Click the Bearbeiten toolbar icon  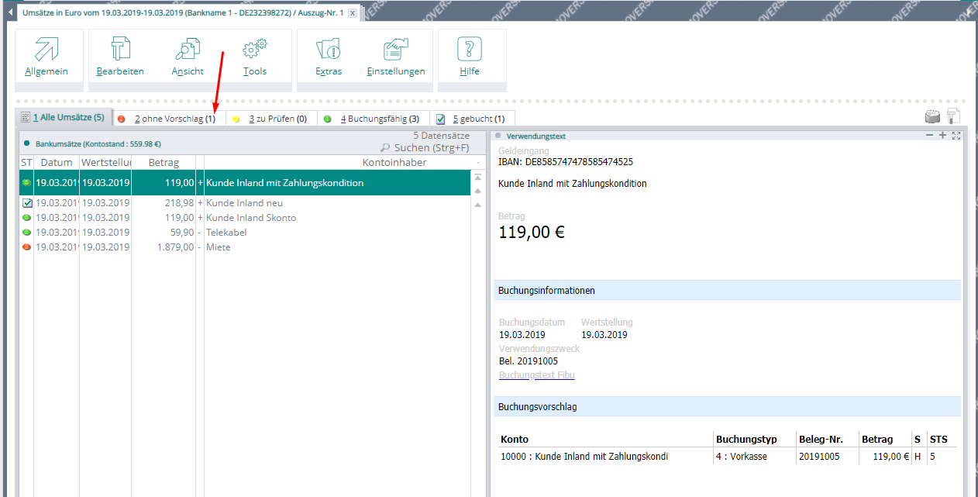pos(120,50)
